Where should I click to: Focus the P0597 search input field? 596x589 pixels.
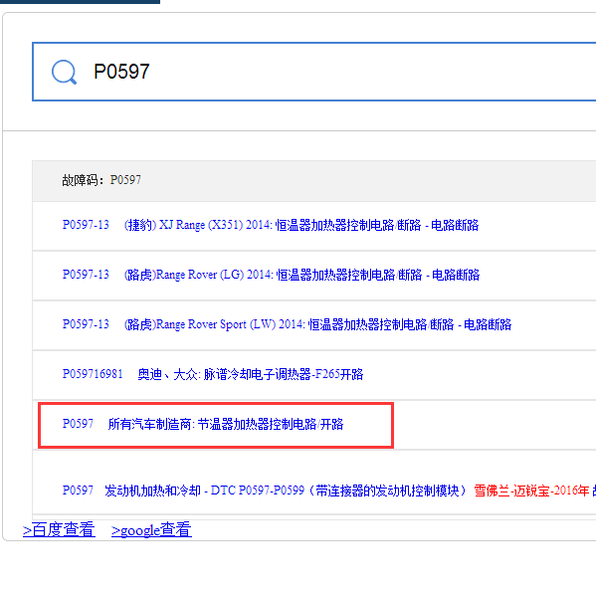(x=314, y=72)
